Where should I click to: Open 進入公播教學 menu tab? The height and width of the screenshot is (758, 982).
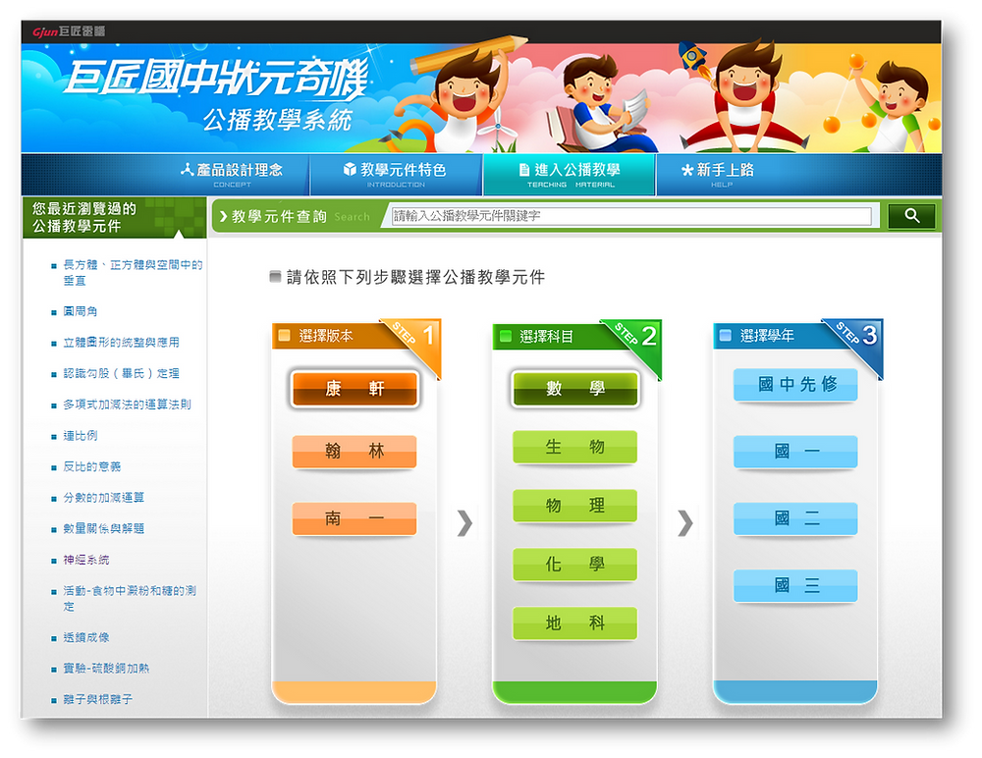click(570, 175)
